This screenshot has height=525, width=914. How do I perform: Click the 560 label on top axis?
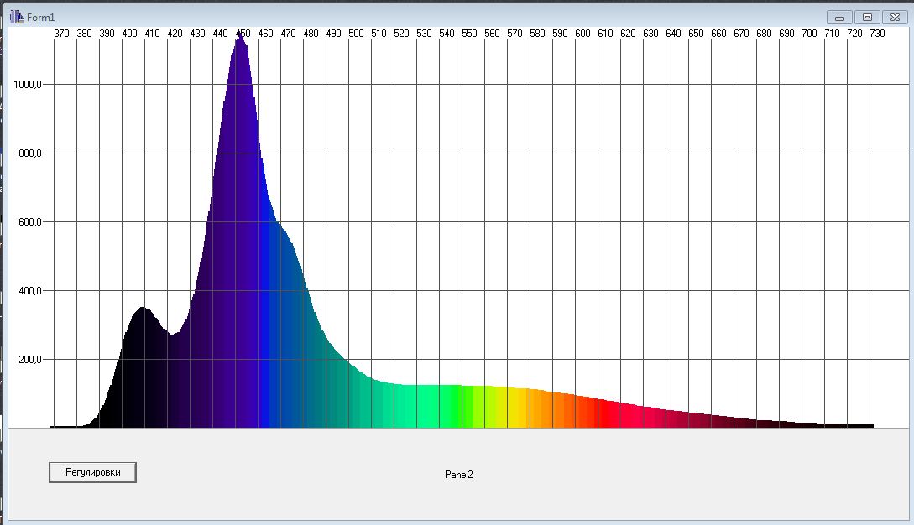[493, 34]
